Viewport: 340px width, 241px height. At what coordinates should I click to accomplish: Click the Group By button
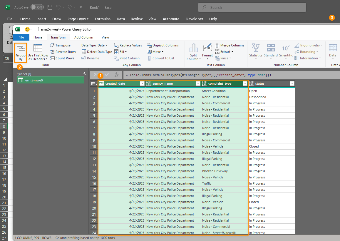(21, 53)
